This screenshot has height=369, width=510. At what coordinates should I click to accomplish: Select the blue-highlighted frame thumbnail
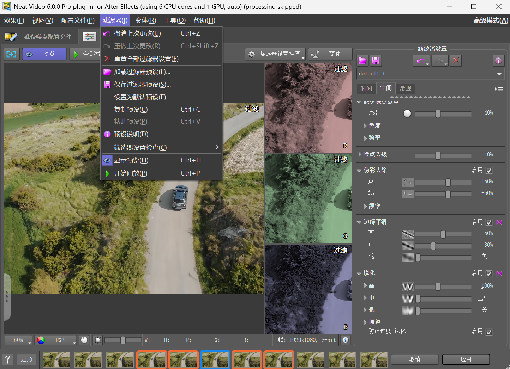pyautogui.click(x=215, y=359)
